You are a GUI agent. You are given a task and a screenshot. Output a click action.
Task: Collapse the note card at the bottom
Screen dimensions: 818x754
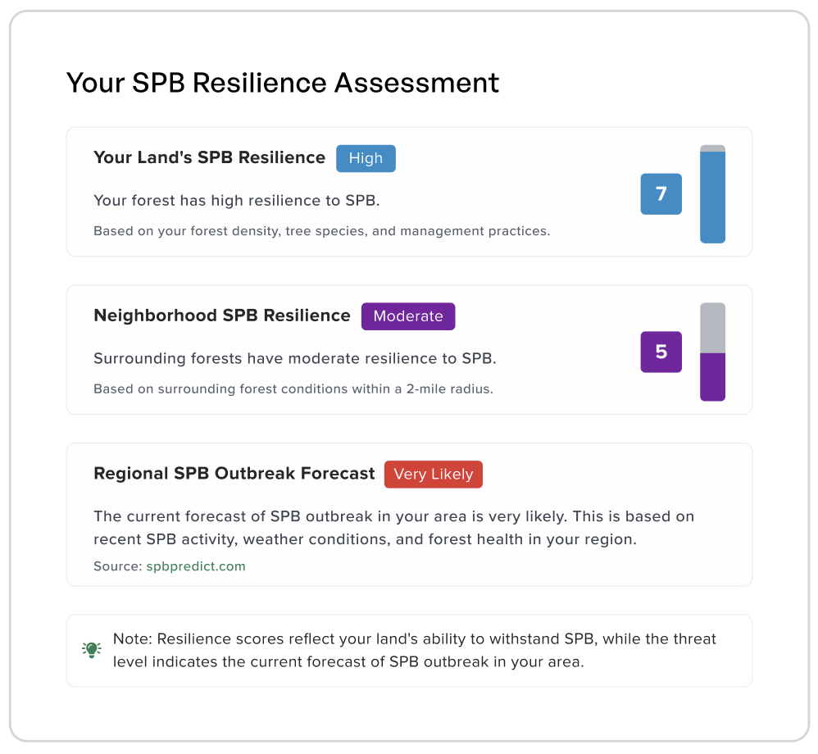(408, 650)
